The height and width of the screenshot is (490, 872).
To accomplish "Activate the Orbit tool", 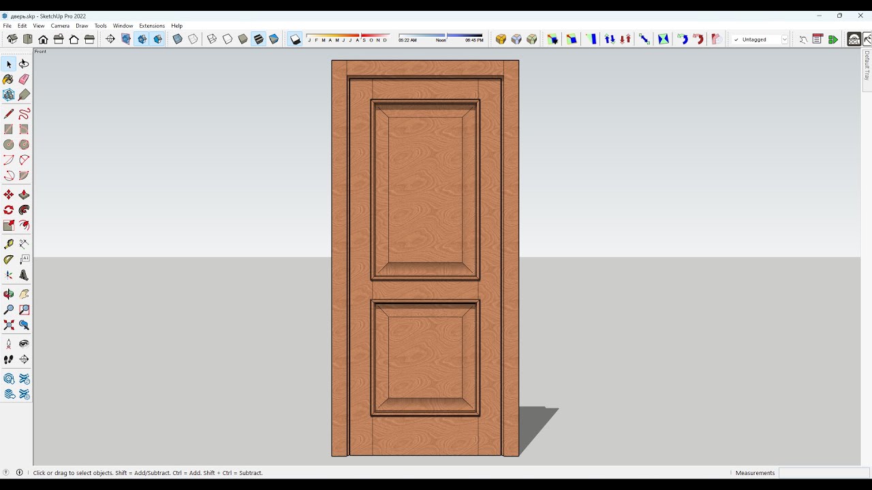I will [x=9, y=294].
